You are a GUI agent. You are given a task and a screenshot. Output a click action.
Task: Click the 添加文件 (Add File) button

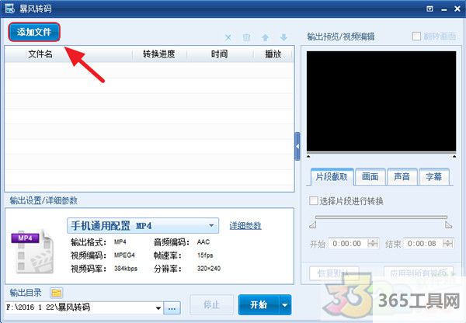coord(34,32)
